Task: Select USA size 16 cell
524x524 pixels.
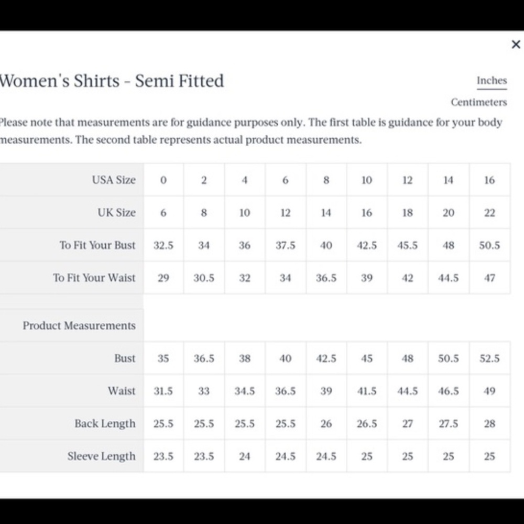Action: [x=489, y=180]
